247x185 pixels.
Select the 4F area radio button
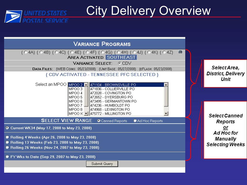click(87, 52)
